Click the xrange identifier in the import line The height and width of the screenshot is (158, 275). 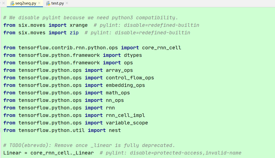(x=78, y=25)
